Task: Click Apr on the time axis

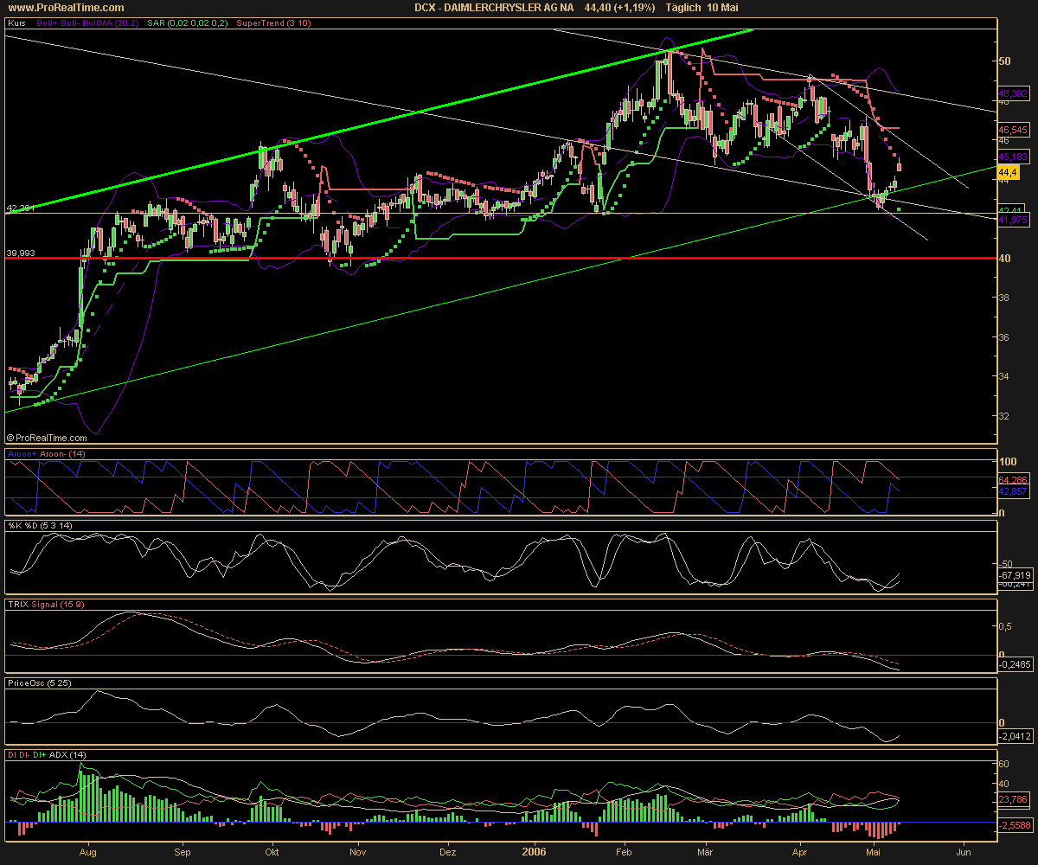Action: [799, 851]
